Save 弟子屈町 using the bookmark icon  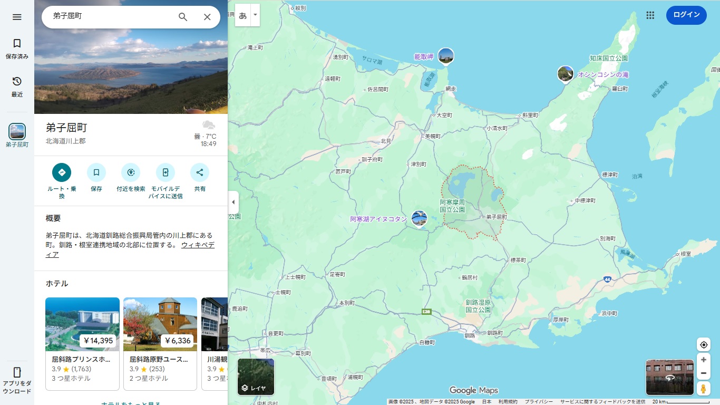[x=96, y=172]
